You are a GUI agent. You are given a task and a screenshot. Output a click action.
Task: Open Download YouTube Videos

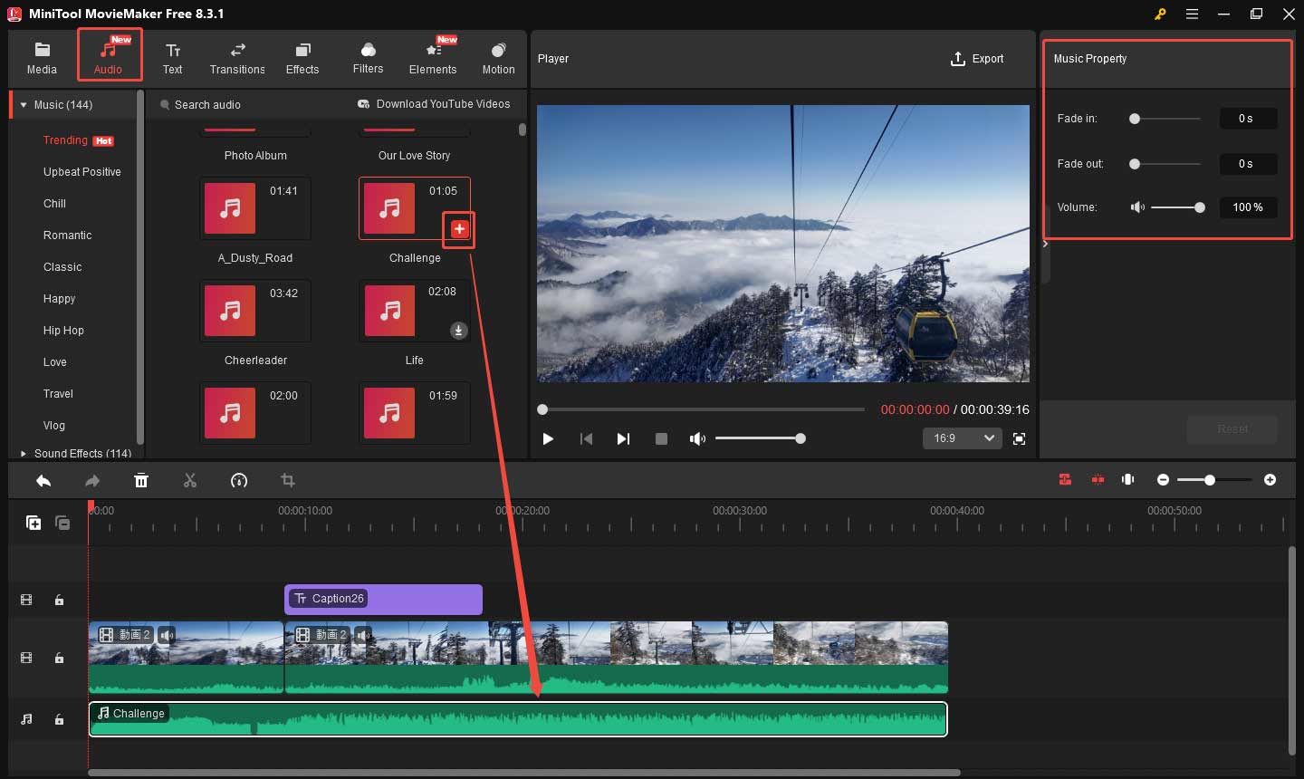435,104
